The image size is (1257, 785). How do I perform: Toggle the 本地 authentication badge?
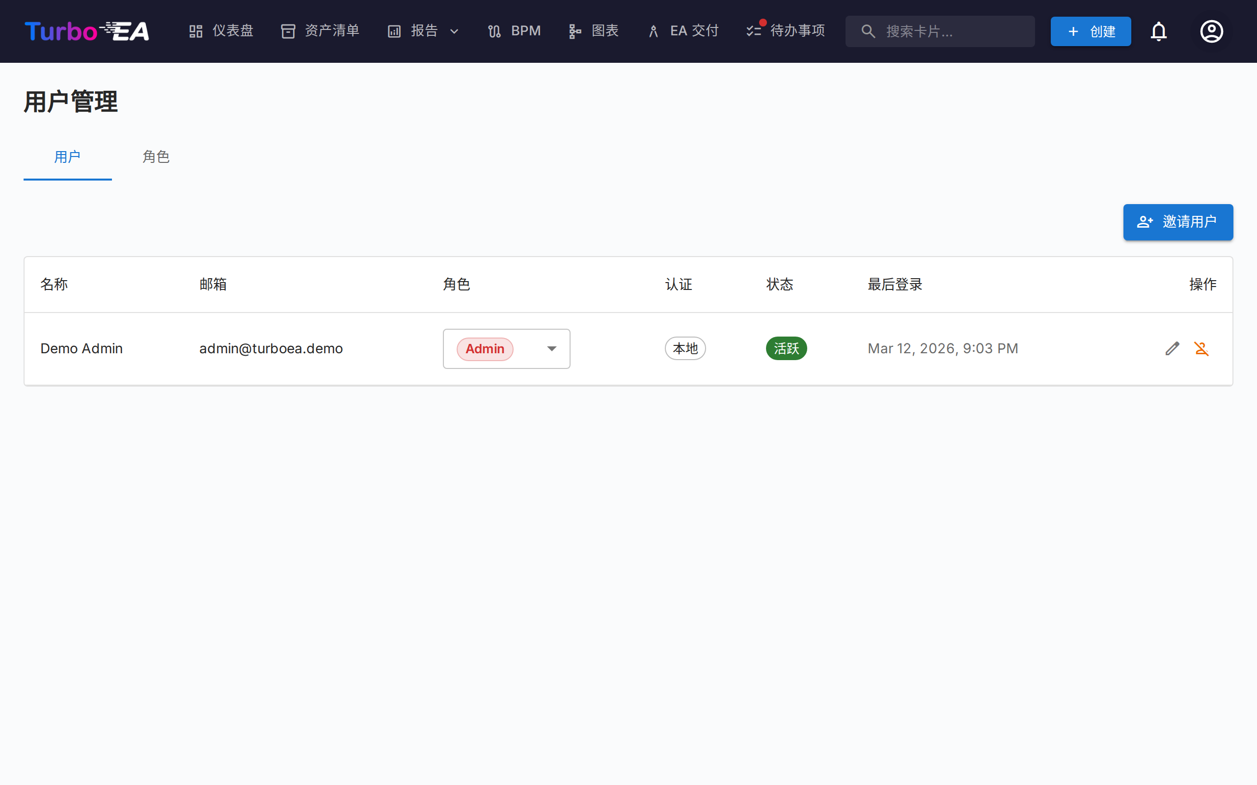[x=684, y=348]
